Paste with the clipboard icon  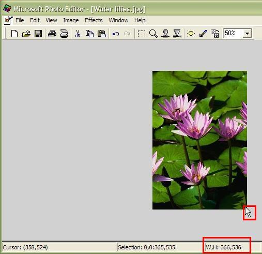tap(102, 34)
